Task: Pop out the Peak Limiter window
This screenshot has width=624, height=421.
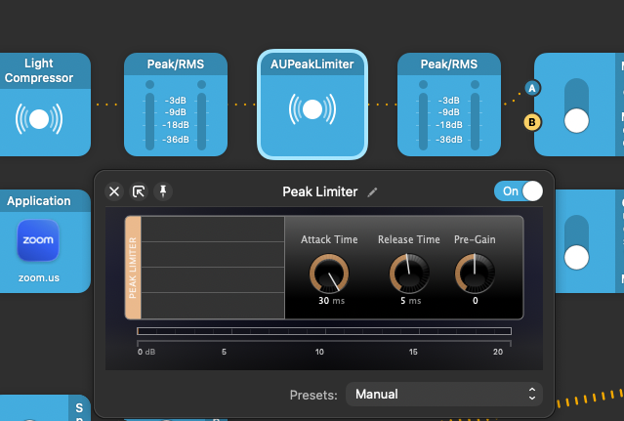Action: (139, 191)
